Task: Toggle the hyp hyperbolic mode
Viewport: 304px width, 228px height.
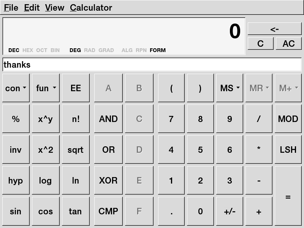Action: (x=16, y=180)
